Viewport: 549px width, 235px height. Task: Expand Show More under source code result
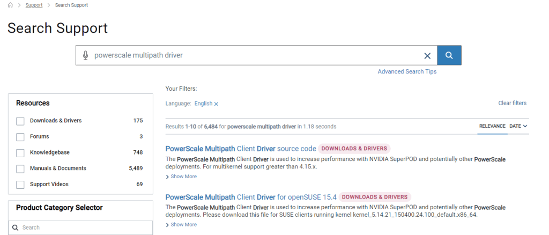click(181, 177)
